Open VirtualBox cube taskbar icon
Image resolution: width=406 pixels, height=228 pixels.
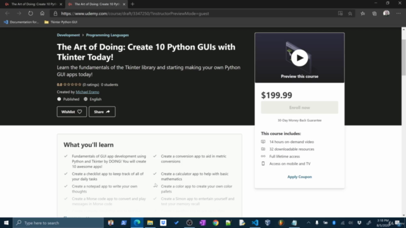tap(268, 222)
